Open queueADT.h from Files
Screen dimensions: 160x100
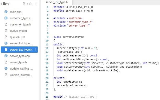(17, 37)
